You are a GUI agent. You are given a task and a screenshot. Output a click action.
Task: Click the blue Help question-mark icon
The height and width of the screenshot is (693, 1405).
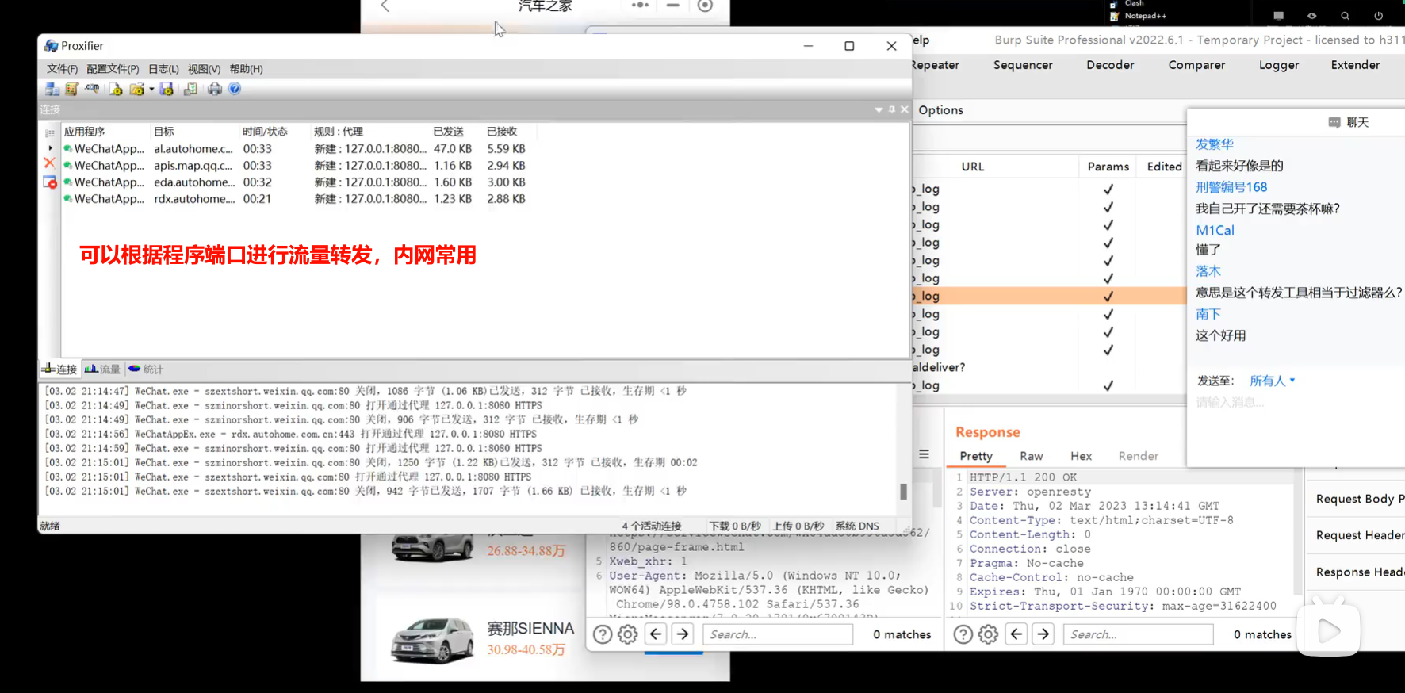235,89
